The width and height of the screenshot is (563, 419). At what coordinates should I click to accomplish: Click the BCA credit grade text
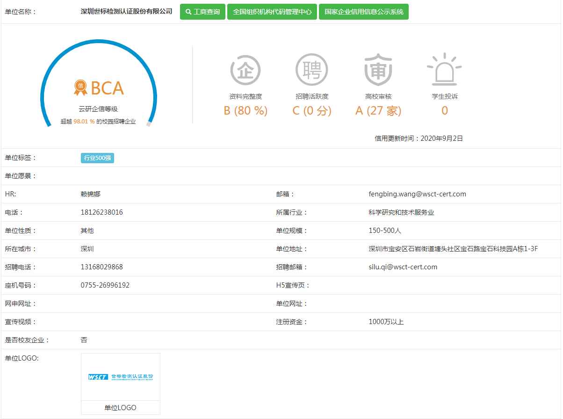(x=107, y=88)
